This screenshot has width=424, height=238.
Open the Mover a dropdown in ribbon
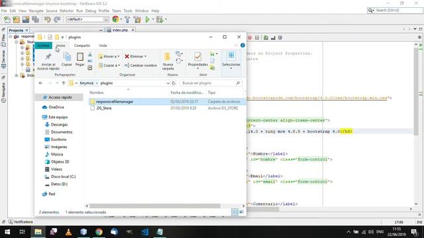pyautogui.click(x=109, y=56)
